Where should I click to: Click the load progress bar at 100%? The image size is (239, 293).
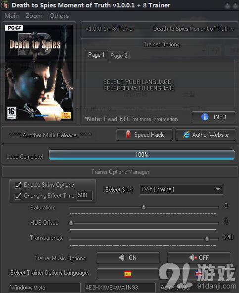[142, 155]
